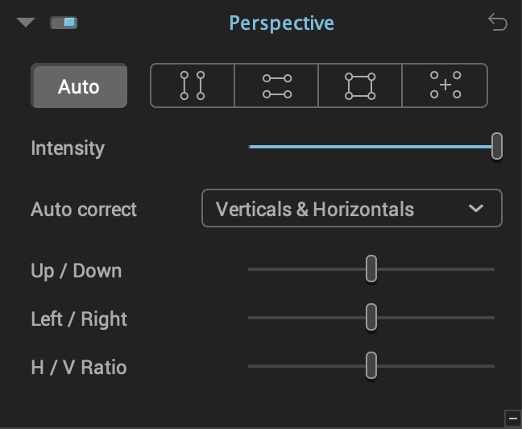Viewport: 522px width, 429px height.
Task: Select the 8-point perspective tool
Action: 445,85
